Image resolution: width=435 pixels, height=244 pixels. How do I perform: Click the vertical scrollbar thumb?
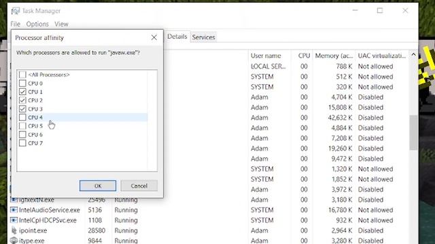[x=413, y=133]
